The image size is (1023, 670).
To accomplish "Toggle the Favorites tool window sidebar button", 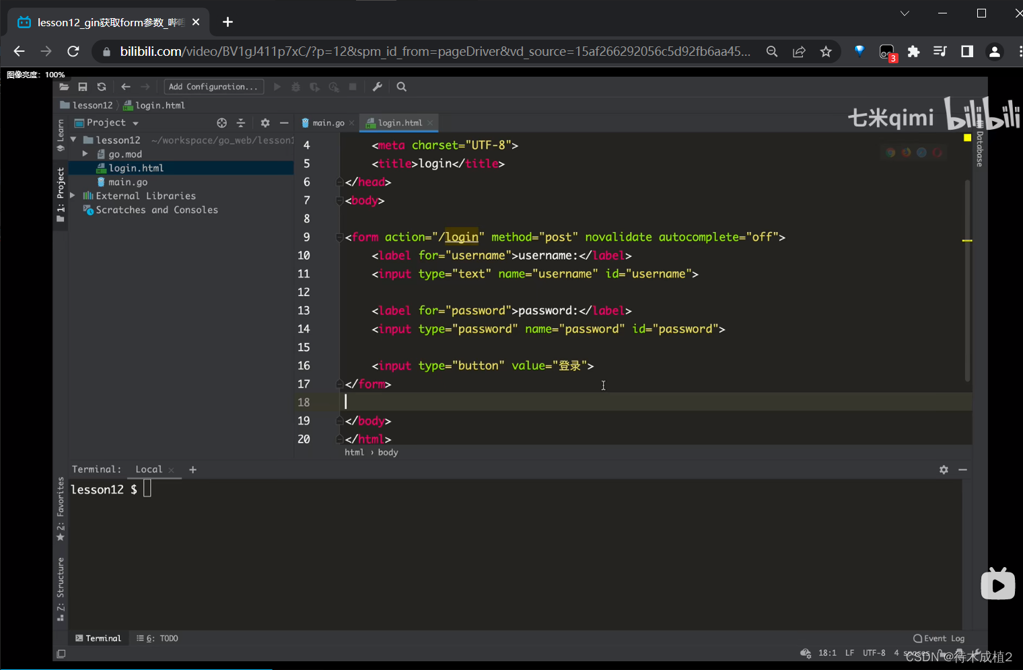I will 61,509.
